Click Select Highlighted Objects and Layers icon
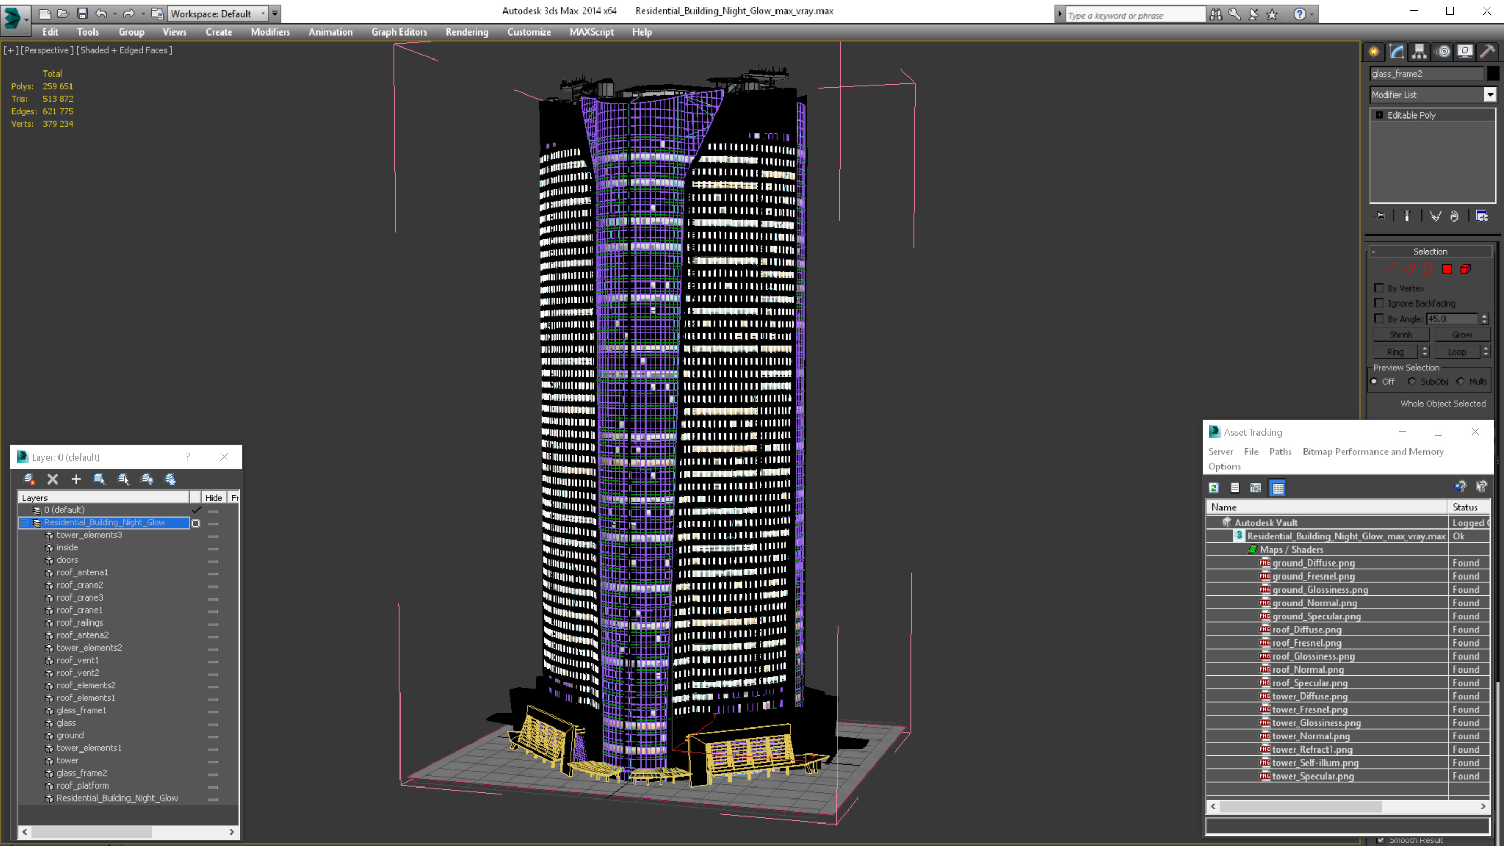Image resolution: width=1504 pixels, height=846 pixels. click(x=99, y=479)
